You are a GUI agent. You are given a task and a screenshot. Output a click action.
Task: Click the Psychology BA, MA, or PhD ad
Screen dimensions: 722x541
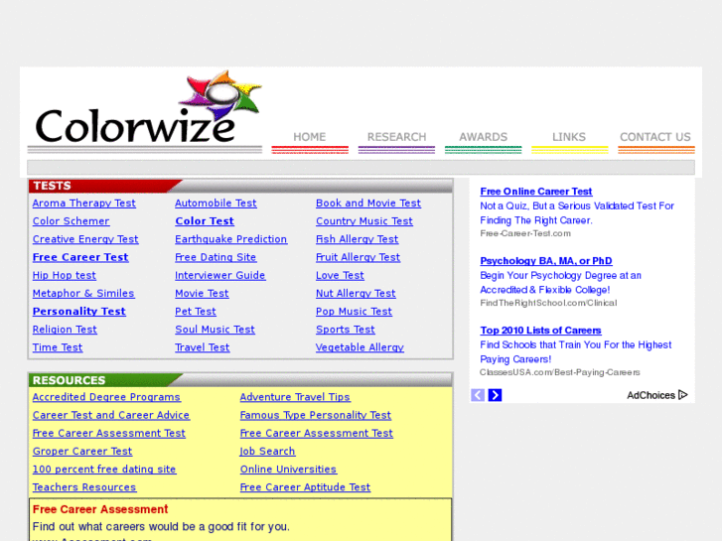coord(546,261)
